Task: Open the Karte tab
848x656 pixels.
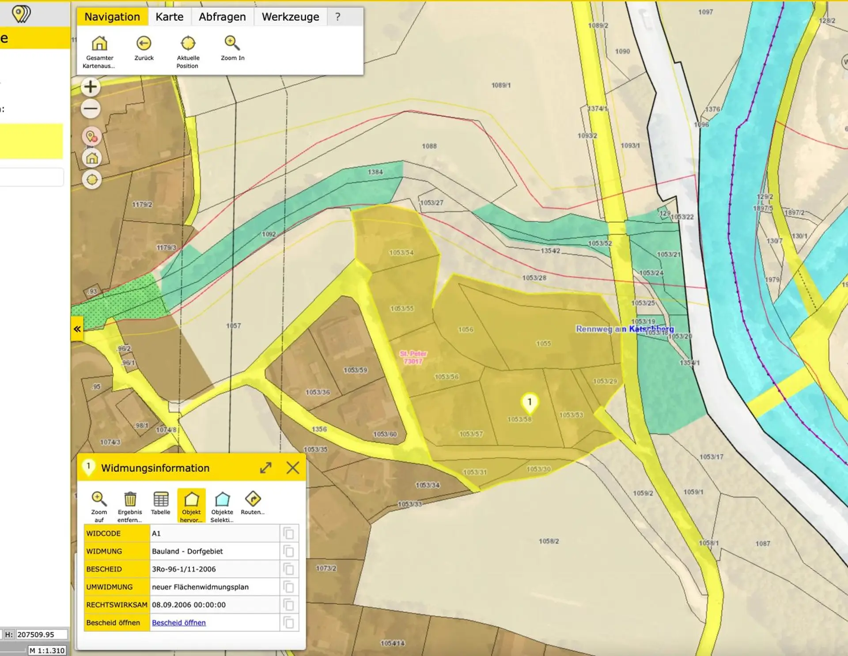Action: click(169, 17)
